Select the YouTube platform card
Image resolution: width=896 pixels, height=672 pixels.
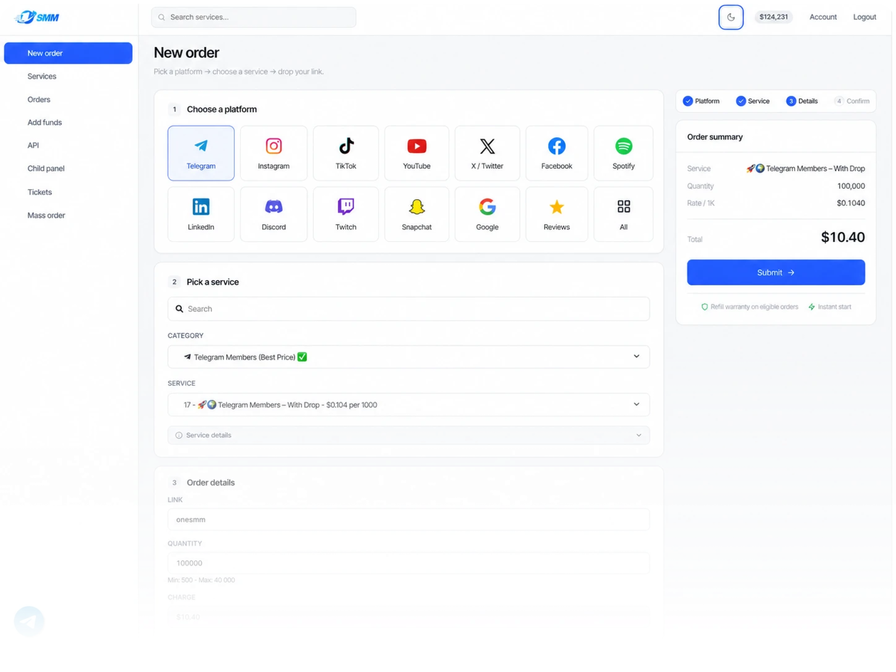coord(416,153)
